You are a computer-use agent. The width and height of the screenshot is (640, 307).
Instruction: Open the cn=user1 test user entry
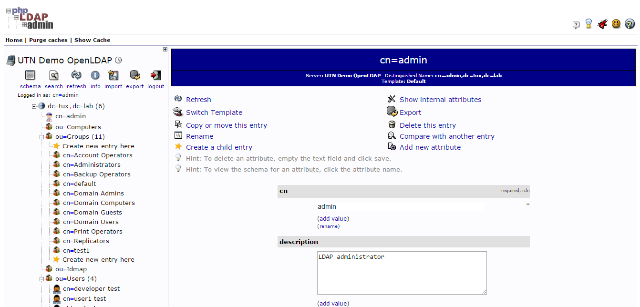84,298
